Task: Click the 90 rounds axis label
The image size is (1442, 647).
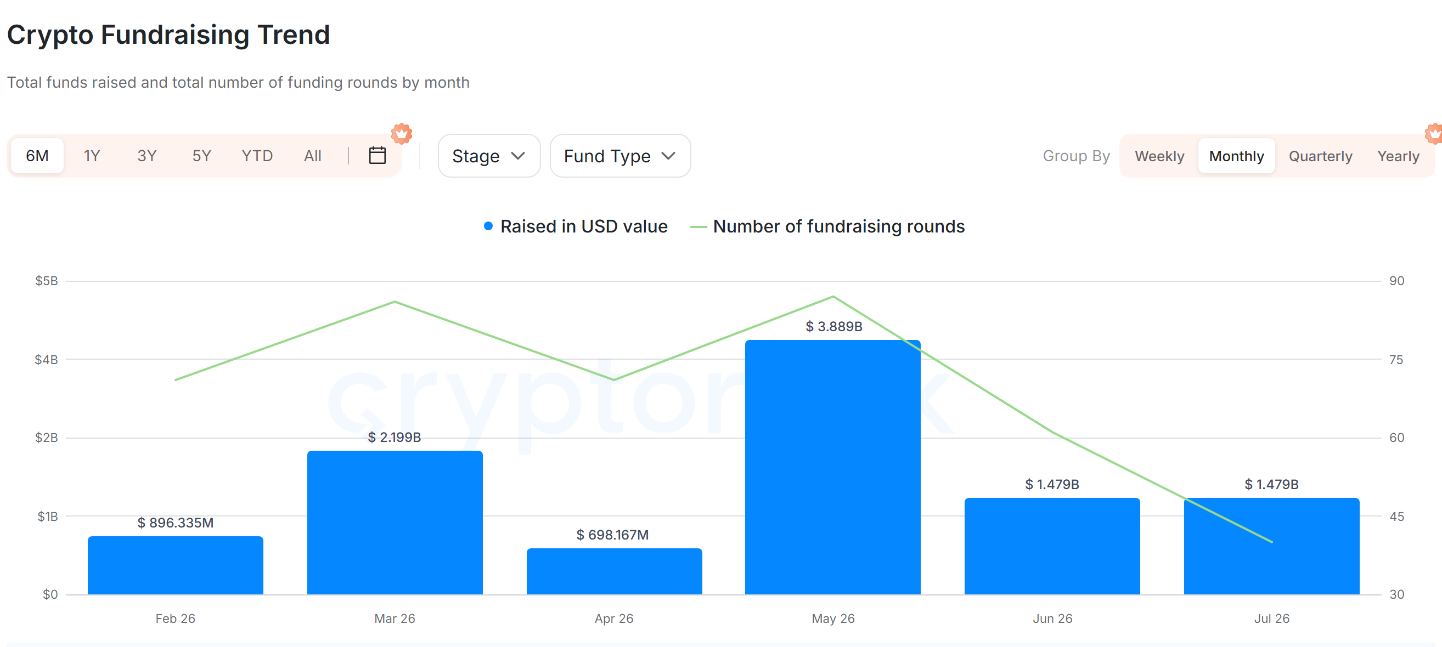Action: 1396,281
